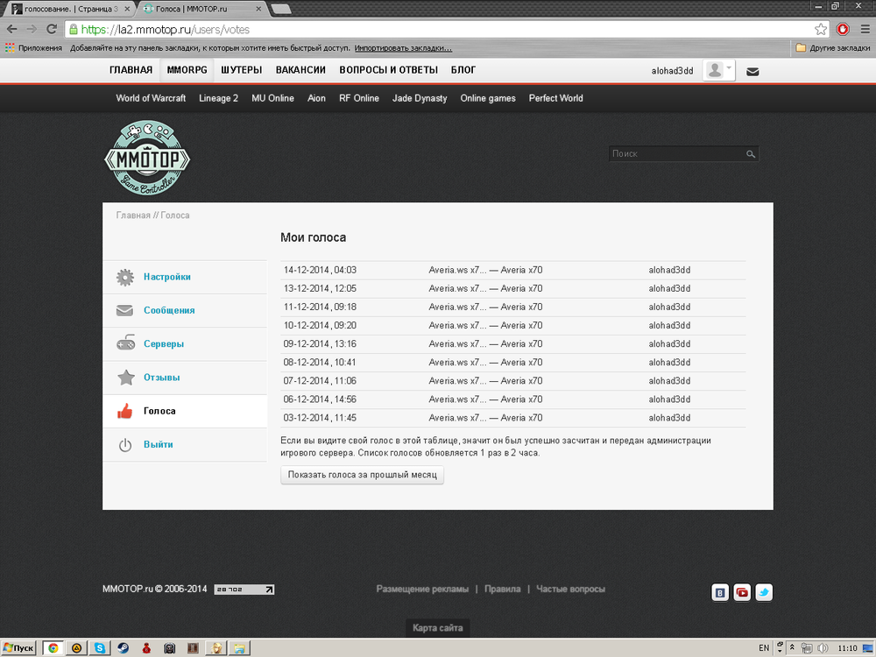This screenshot has width=876, height=657.
Task: Click the search magnifier icon
Action: (751, 154)
